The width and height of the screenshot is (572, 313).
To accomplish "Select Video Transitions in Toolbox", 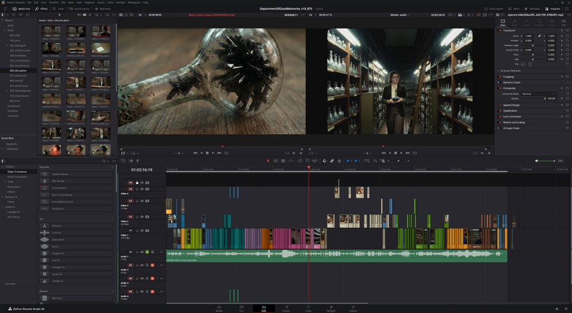I will click(17, 172).
